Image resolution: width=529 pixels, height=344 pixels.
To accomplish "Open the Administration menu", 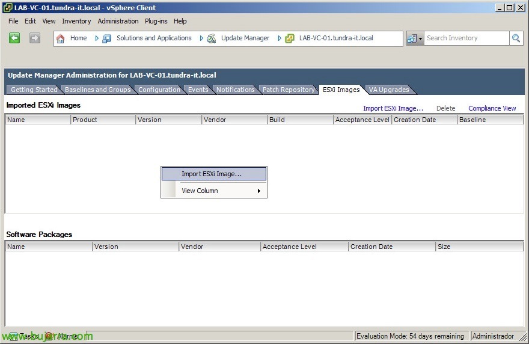I will 118,21.
